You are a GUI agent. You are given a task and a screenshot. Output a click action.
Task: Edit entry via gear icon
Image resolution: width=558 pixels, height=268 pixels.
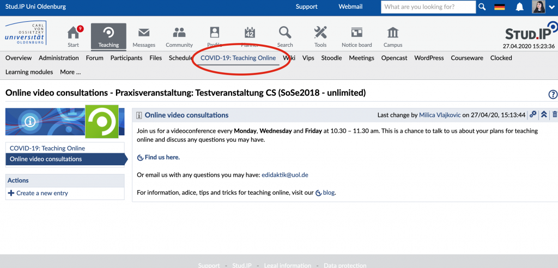pyautogui.click(x=533, y=115)
